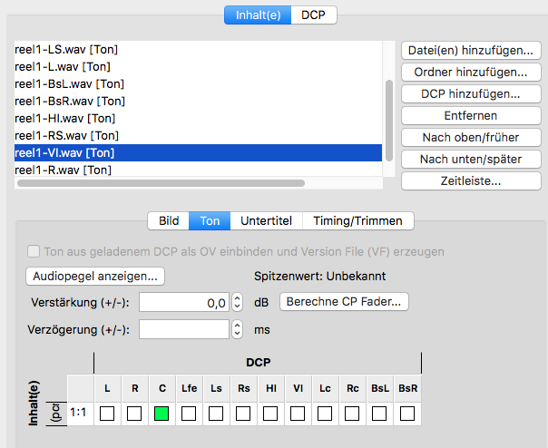This screenshot has width=548, height=448.
Task: Click the Verstärkung gain stepper arrows
Action: (x=237, y=302)
